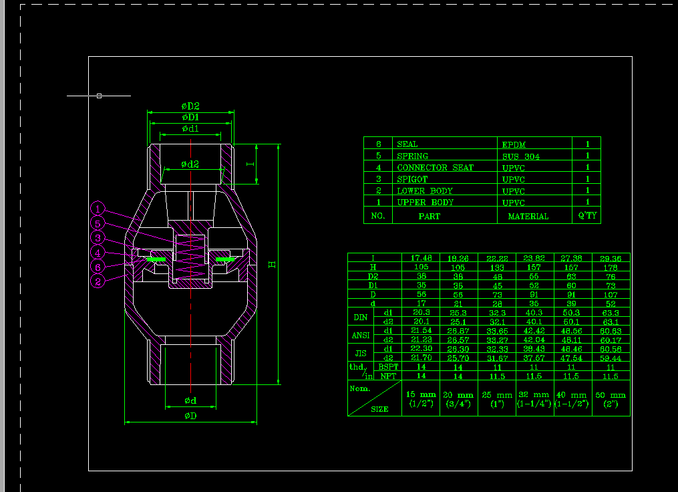678x492 pixels.
Task: Pick the balloon numbered 6
Action: [x=98, y=267]
